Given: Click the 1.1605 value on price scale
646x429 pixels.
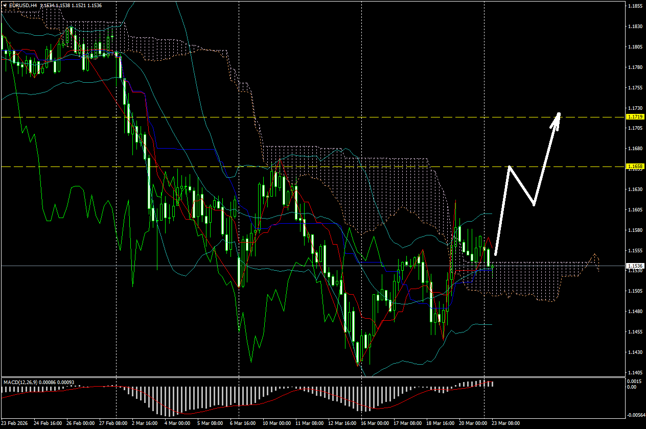Looking at the screenshot, I should (635, 210).
